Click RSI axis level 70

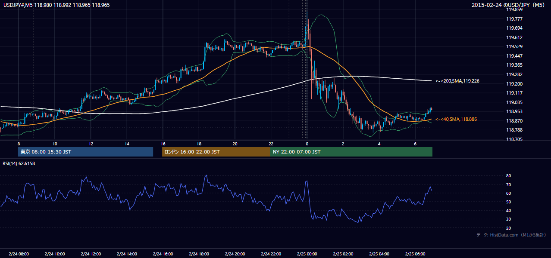point(508,184)
